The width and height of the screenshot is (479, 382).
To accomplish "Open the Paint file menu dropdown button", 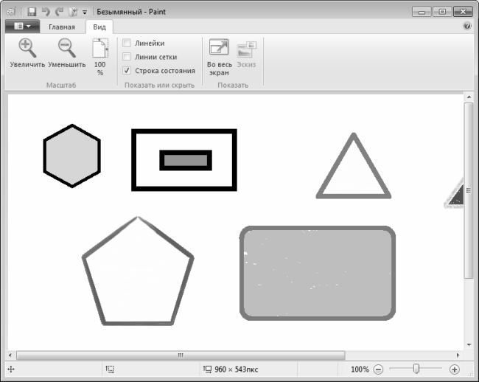I will pos(22,27).
